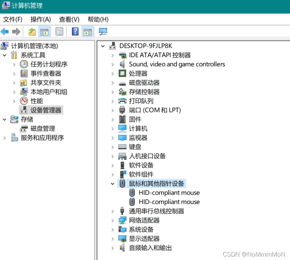Click the gauge icon beside 性能
290x260 pixels.
(24, 101)
